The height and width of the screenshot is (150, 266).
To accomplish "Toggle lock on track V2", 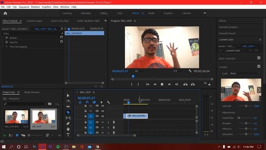I will click(x=86, y=111).
